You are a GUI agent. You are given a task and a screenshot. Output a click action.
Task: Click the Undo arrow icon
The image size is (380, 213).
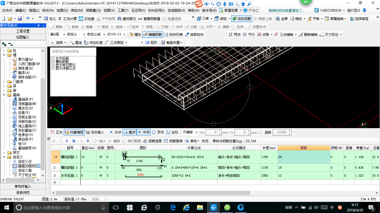(x=28, y=19)
